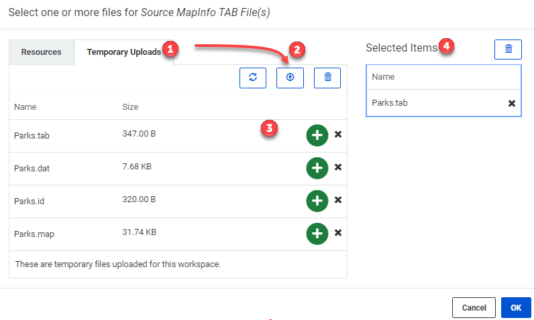This screenshot has width=534, height=320.
Task: Click the trash icon in the Temporary Uploads toolbar
Action: point(327,78)
